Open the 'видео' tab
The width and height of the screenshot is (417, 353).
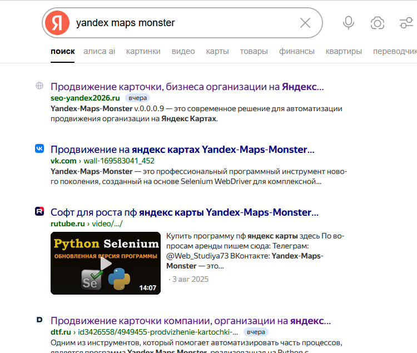click(x=183, y=51)
